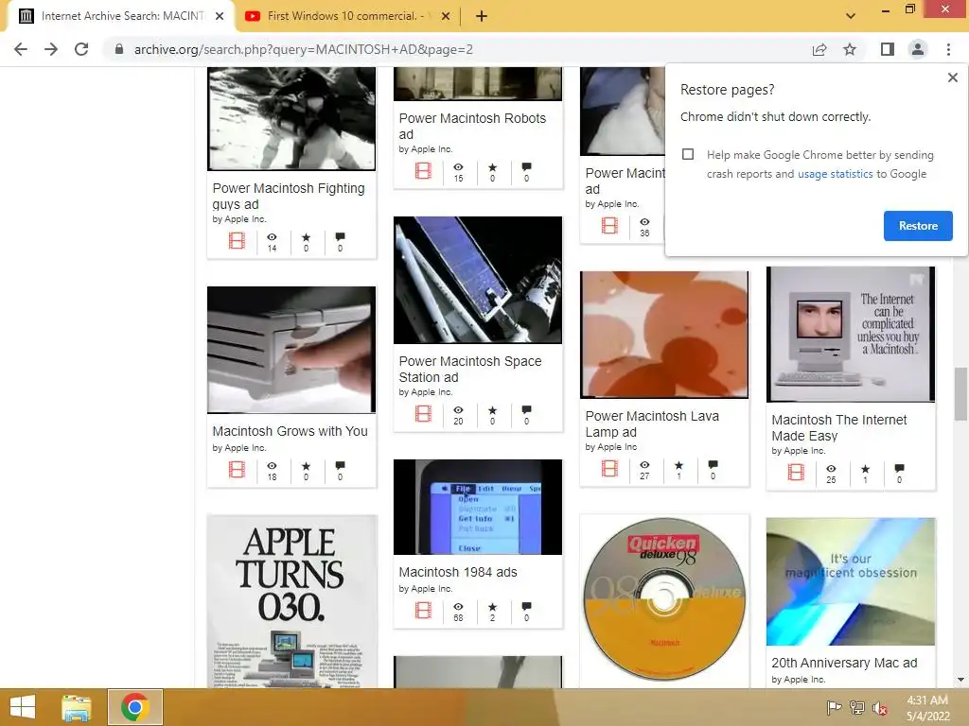Click favorites star under Lava Lamp ad

678,465
